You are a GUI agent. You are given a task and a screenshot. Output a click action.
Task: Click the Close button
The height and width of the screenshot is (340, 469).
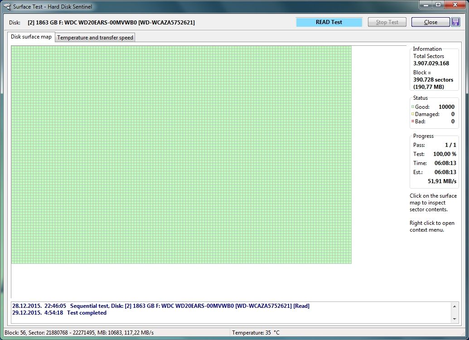(430, 22)
